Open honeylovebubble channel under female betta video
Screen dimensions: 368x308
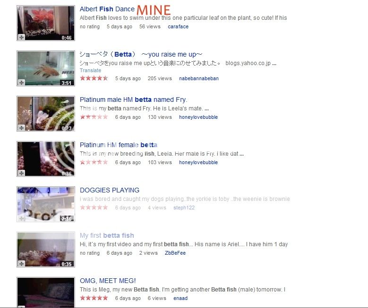198,162
